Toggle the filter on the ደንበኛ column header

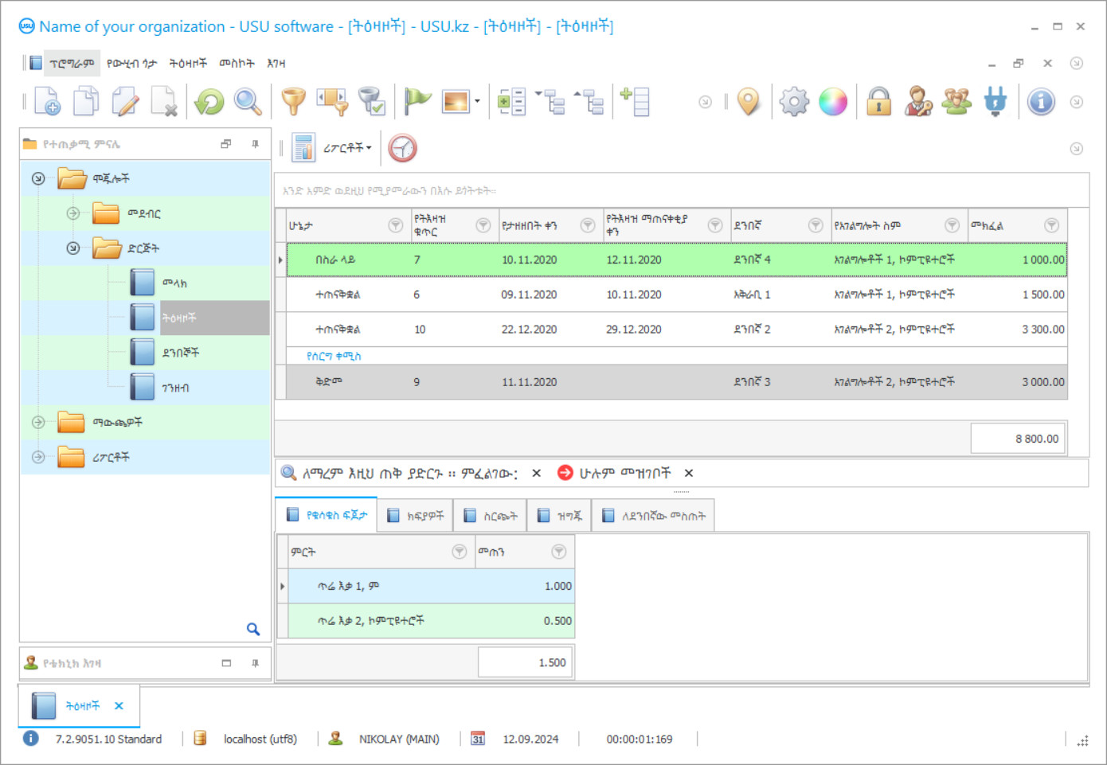(x=815, y=226)
